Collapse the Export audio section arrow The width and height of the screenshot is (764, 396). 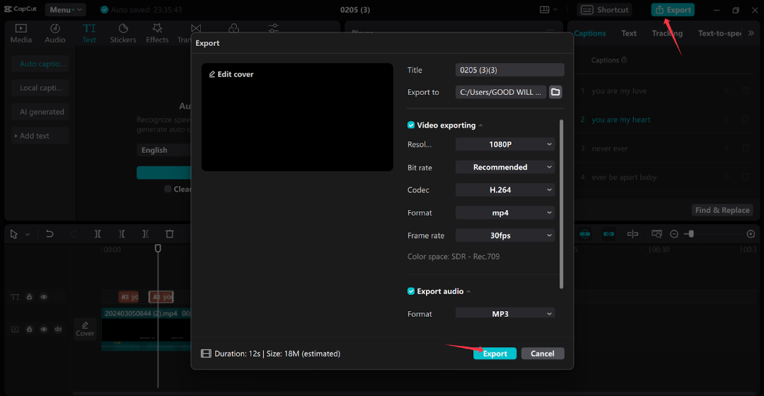(x=469, y=292)
